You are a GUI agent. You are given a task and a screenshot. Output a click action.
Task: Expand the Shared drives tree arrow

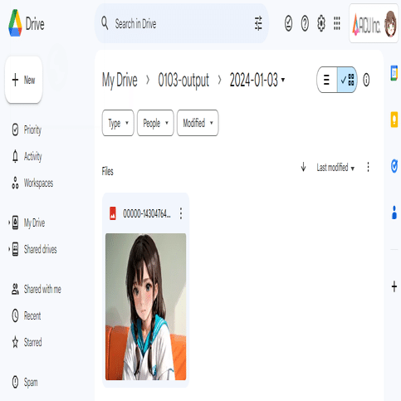click(9, 249)
